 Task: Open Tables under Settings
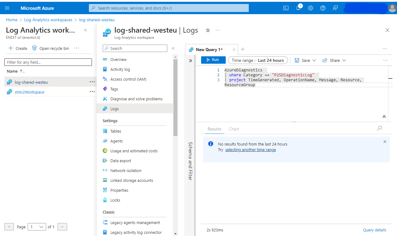point(135,131)
